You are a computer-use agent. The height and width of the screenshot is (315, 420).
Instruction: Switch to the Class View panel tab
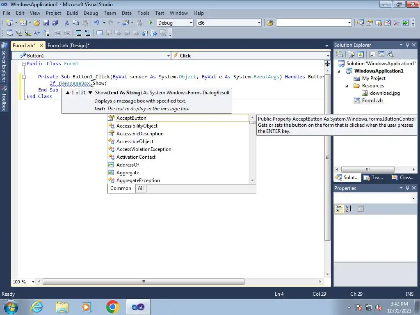(x=404, y=177)
